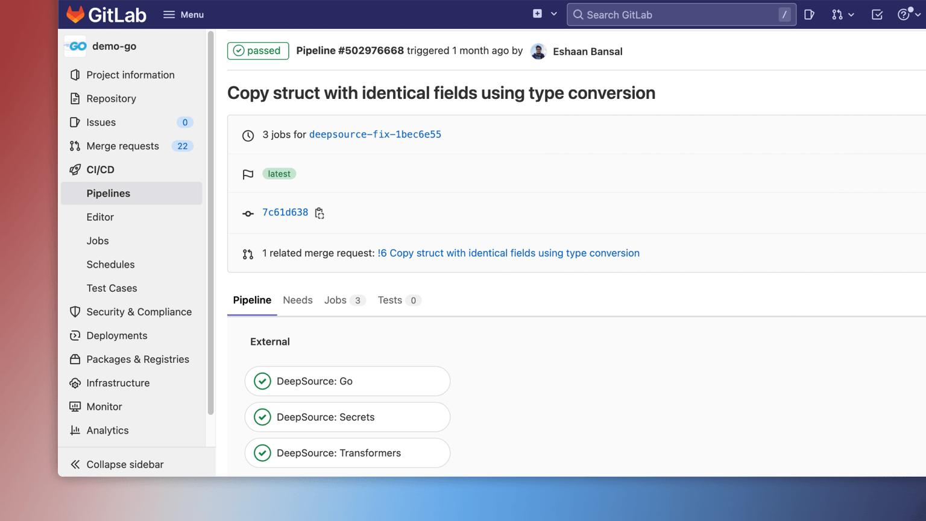Image resolution: width=926 pixels, height=521 pixels.
Task: Click the create new plus icon
Action: click(x=537, y=14)
